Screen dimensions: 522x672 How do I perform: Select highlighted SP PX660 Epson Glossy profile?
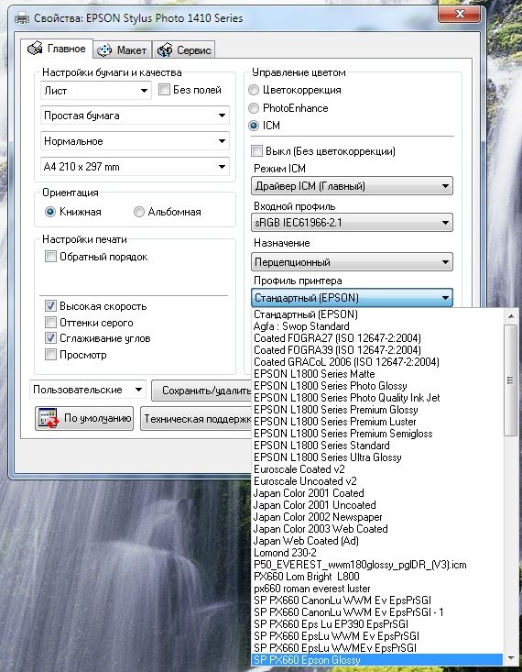click(x=377, y=660)
